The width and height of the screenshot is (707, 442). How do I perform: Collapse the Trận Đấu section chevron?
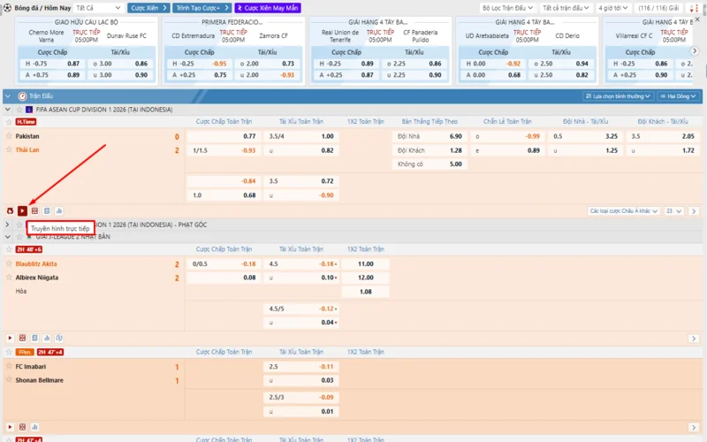tap(8, 96)
